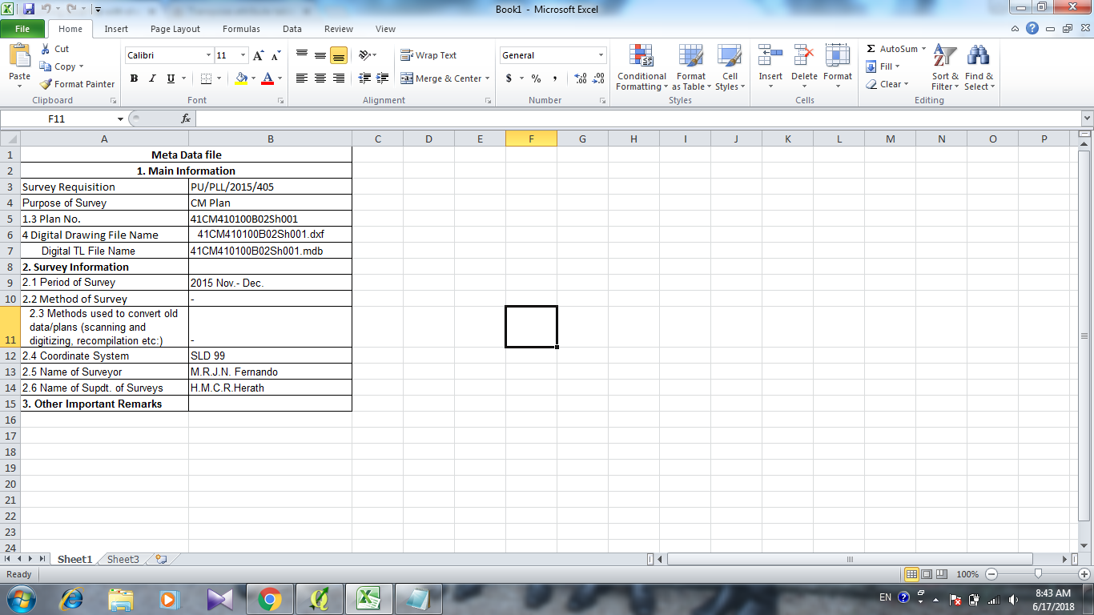Click the zoom in plus button
This screenshot has width=1094, height=615.
pyautogui.click(x=1084, y=574)
